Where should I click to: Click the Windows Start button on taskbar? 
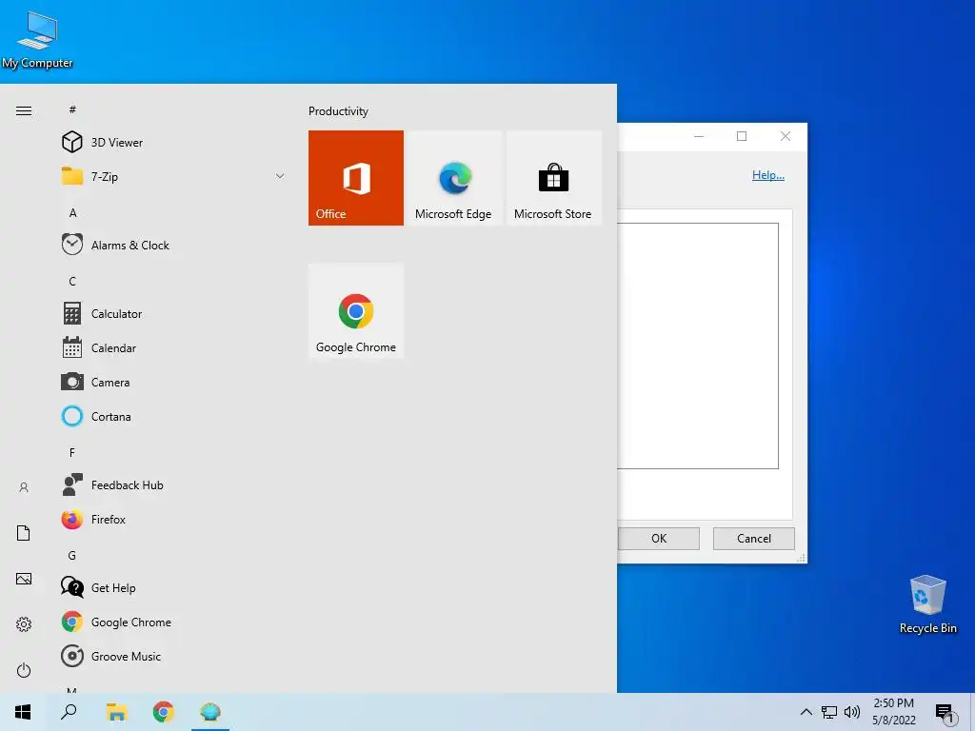point(23,712)
